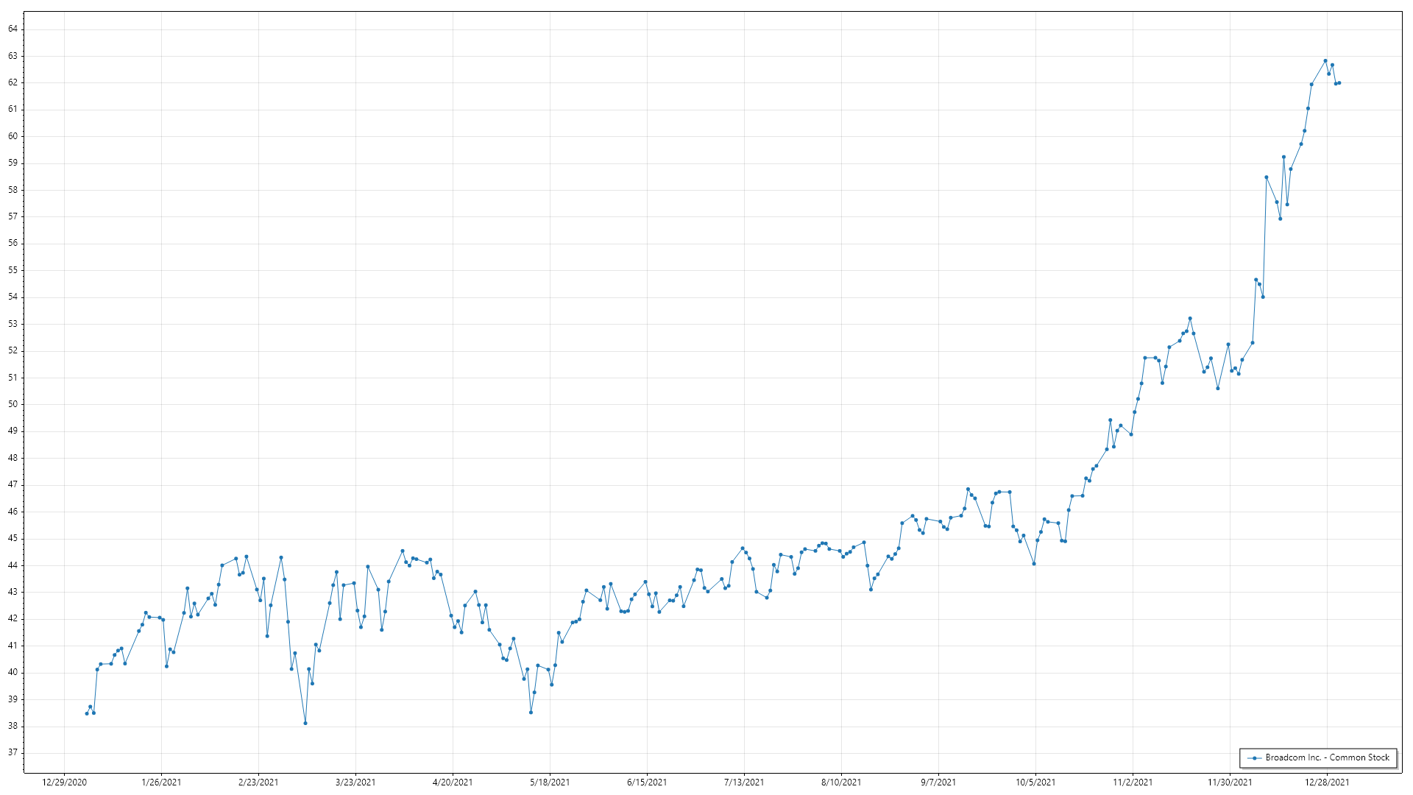Click the mid-November peak point near 53

point(1190,319)
